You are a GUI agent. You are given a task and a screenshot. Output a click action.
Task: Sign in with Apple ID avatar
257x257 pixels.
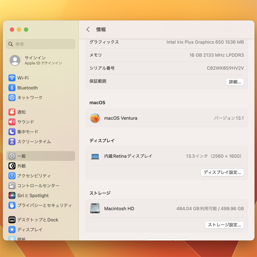(15, 60)
